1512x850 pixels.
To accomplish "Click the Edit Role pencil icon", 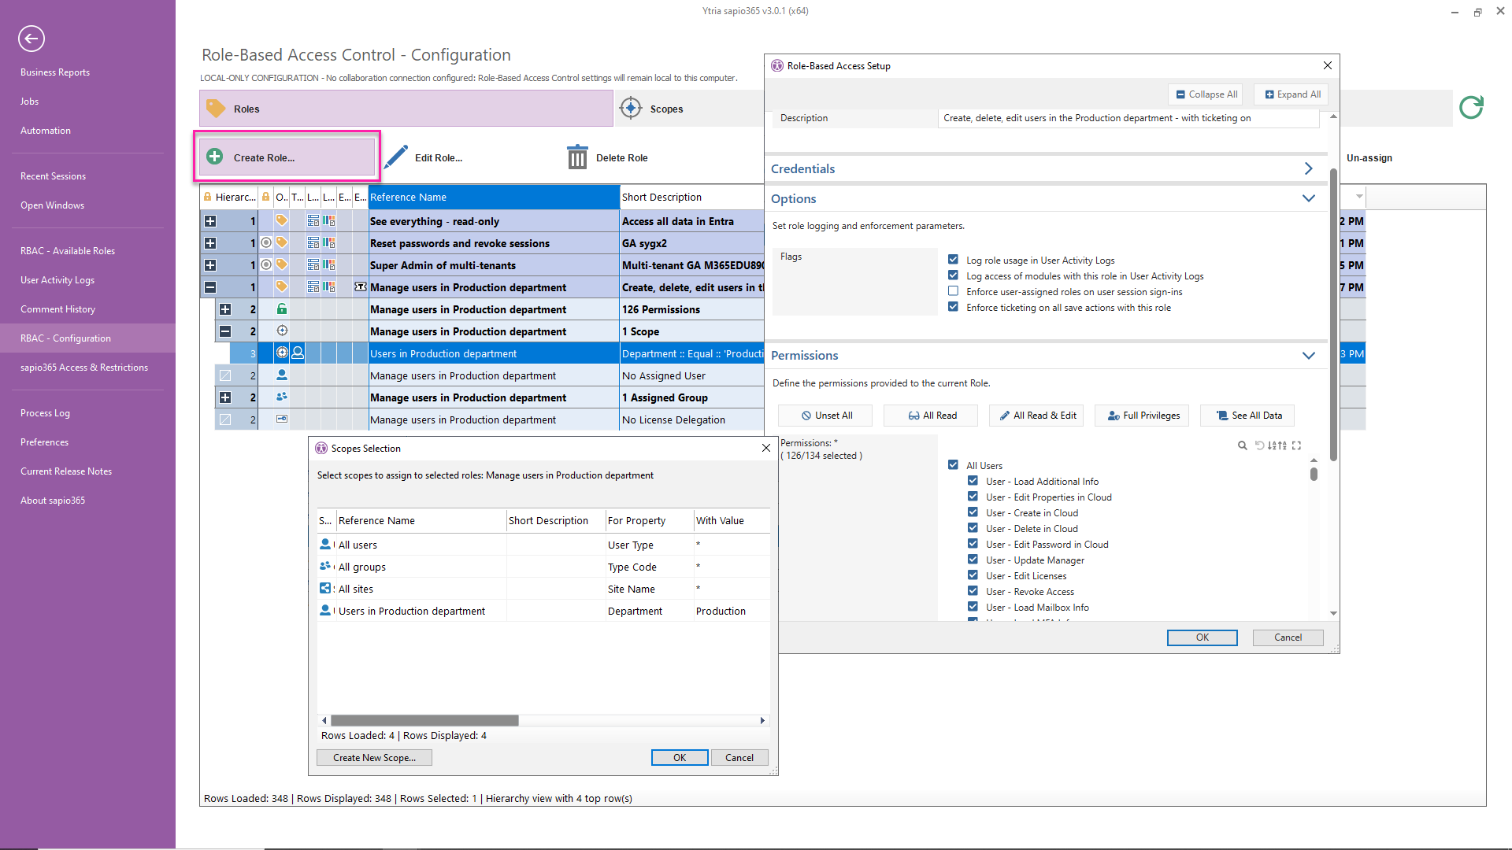I will (x=396, y=157).
